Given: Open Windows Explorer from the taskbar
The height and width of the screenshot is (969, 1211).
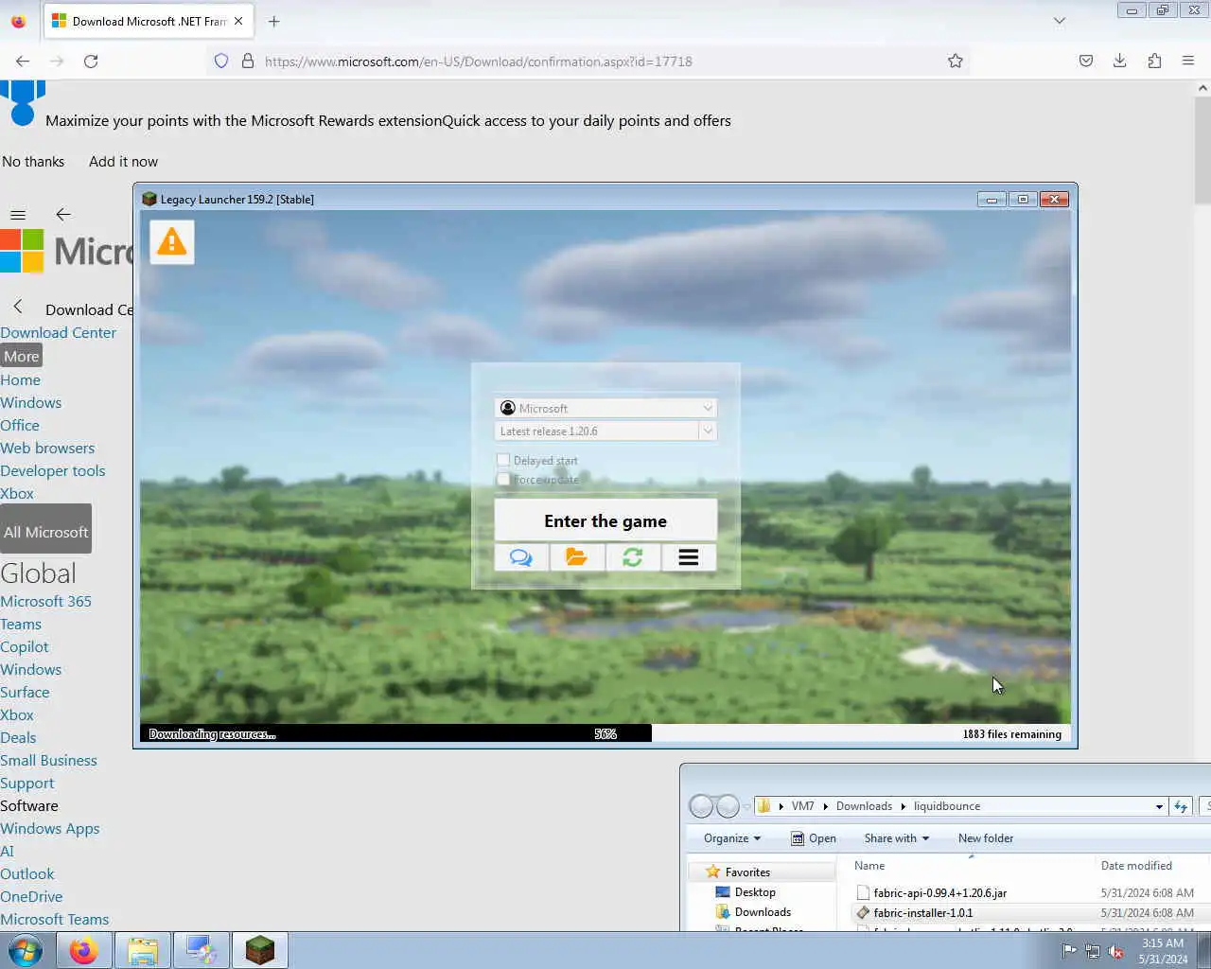Looking at the screenshot, I should coord(143,950).
